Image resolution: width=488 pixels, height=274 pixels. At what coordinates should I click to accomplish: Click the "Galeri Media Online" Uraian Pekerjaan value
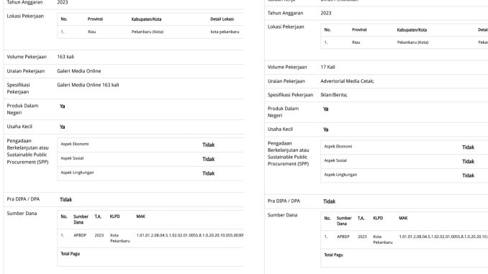78,71
